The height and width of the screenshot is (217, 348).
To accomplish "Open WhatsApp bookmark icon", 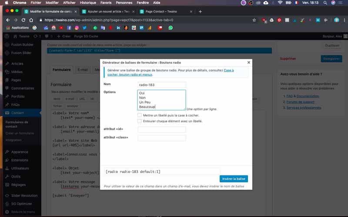I will (171, 28).
